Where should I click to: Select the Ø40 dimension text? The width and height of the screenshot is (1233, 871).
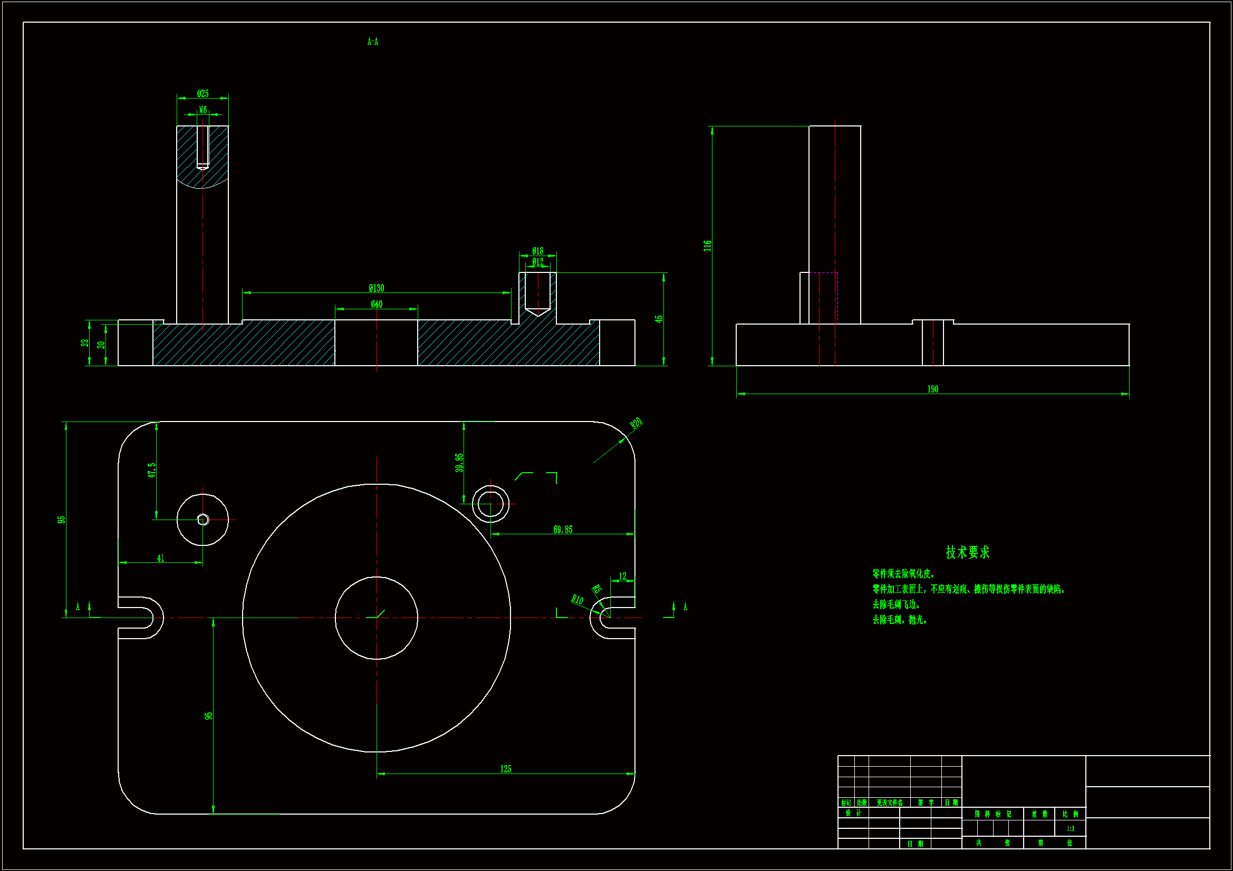tap(377, 304)
